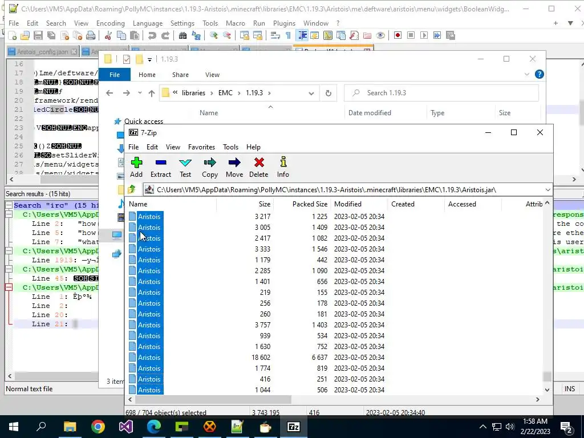Open Explorer help question mark icon
The height and width of the screenshot is (438, 584).
pos(539,74)
